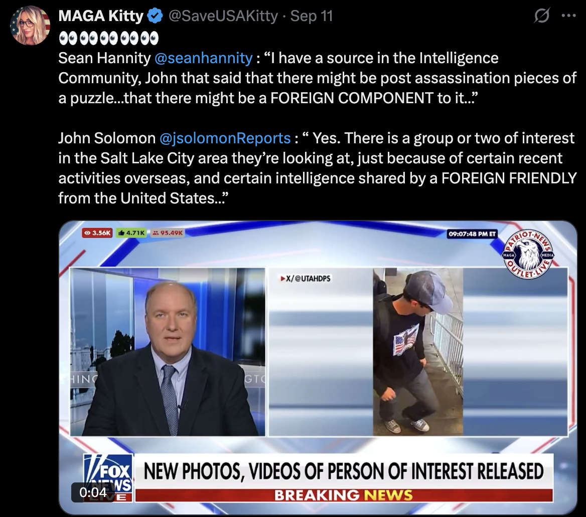The image size is (586, 517).
Task: Click the blue verified badge icon
Action: point(155,16)
